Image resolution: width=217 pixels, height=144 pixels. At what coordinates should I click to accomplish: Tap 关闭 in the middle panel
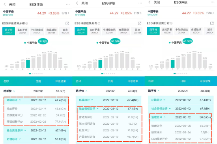84,3
